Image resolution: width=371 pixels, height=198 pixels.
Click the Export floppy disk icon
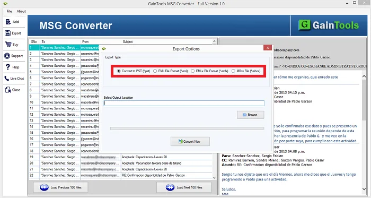pos(8,33)
